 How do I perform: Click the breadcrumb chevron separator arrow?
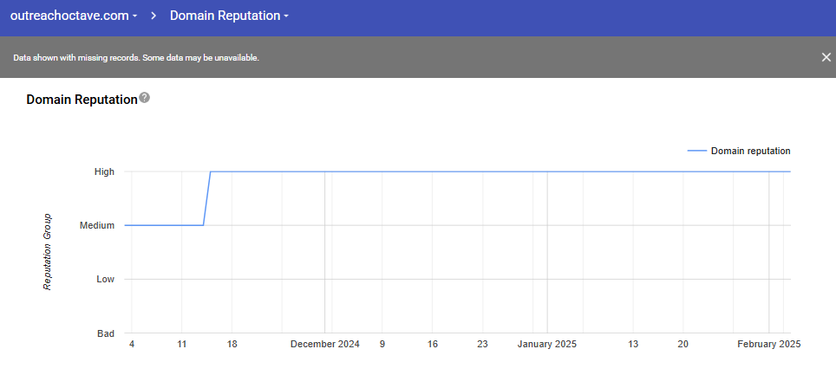click(x=152, y=16)
